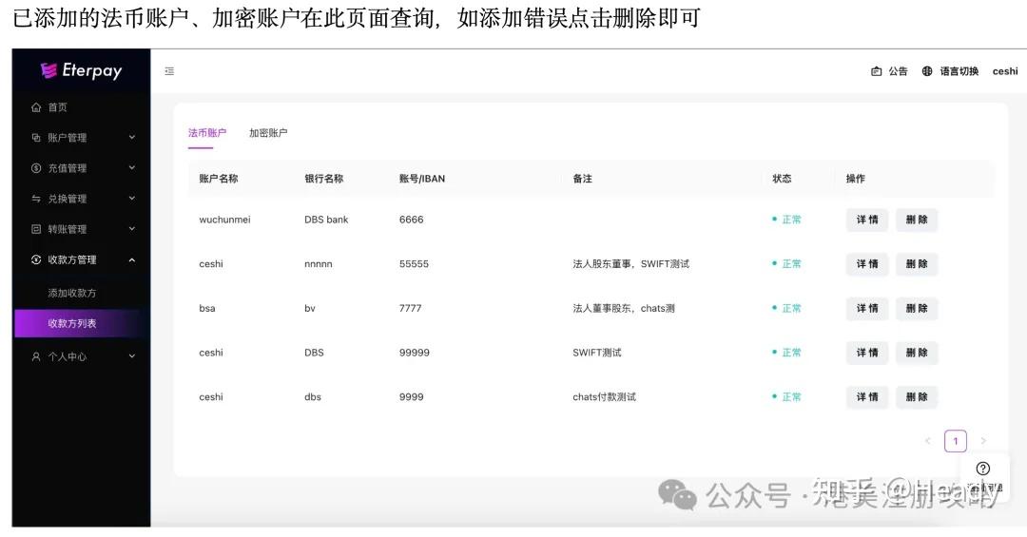
Task: Click the 收款方管理 sidebar icon
Action: [x=36, y=259]
